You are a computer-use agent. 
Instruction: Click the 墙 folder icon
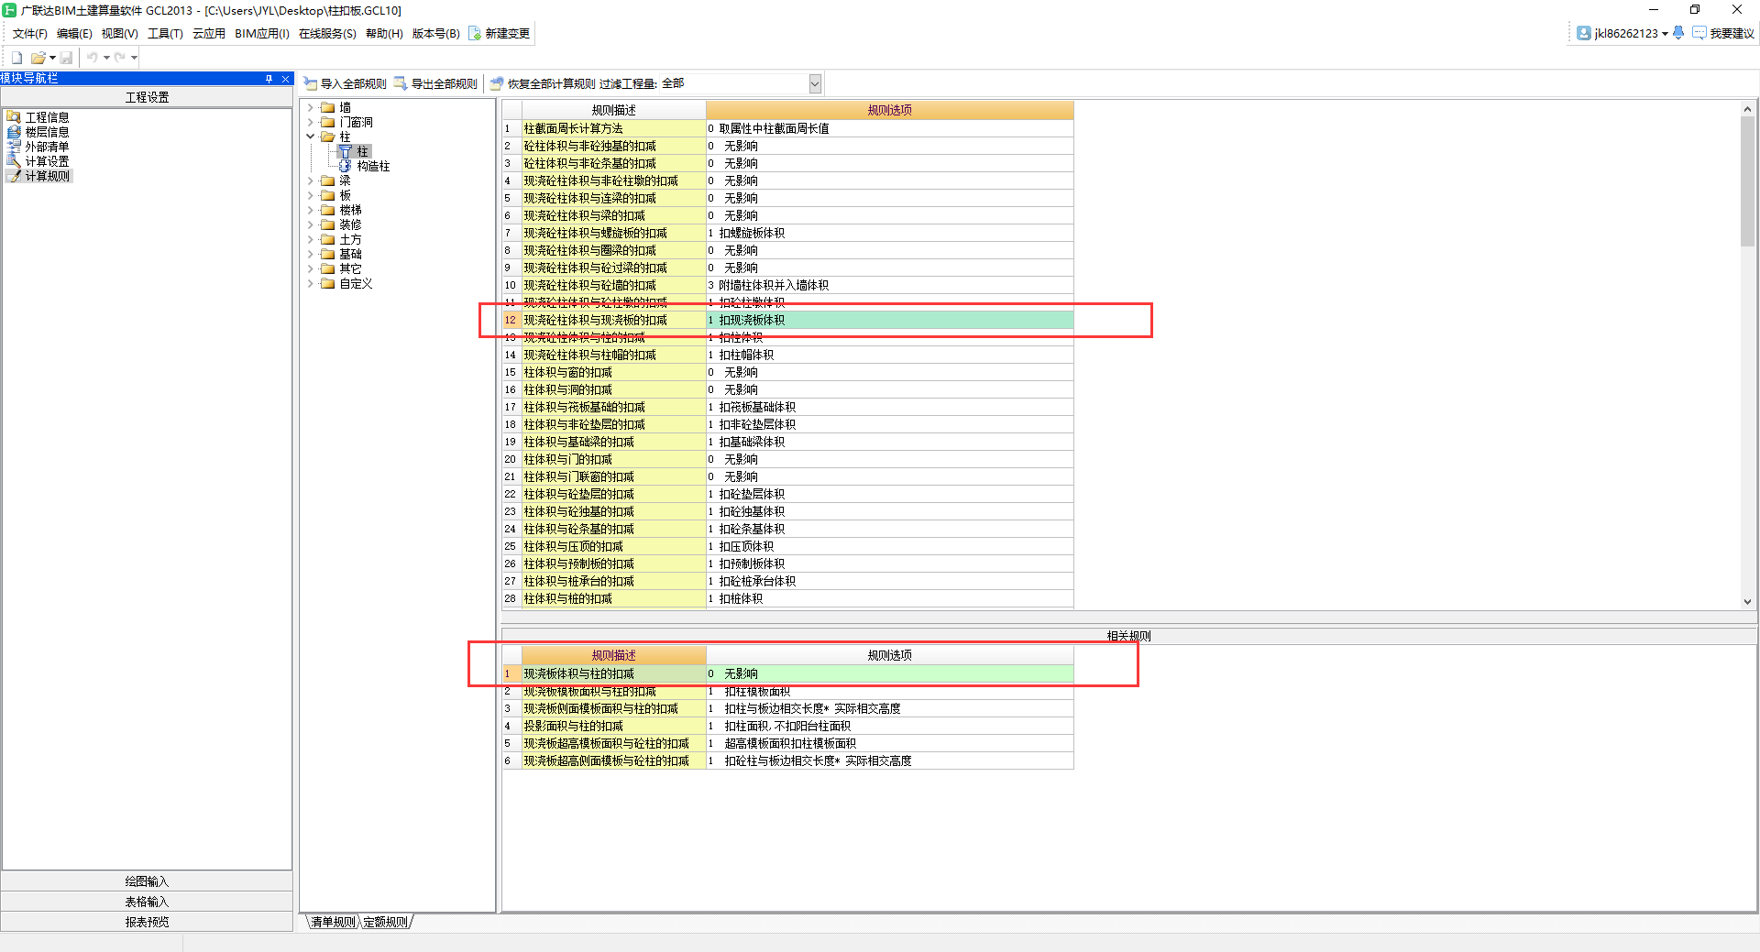[x=327, y=107]
